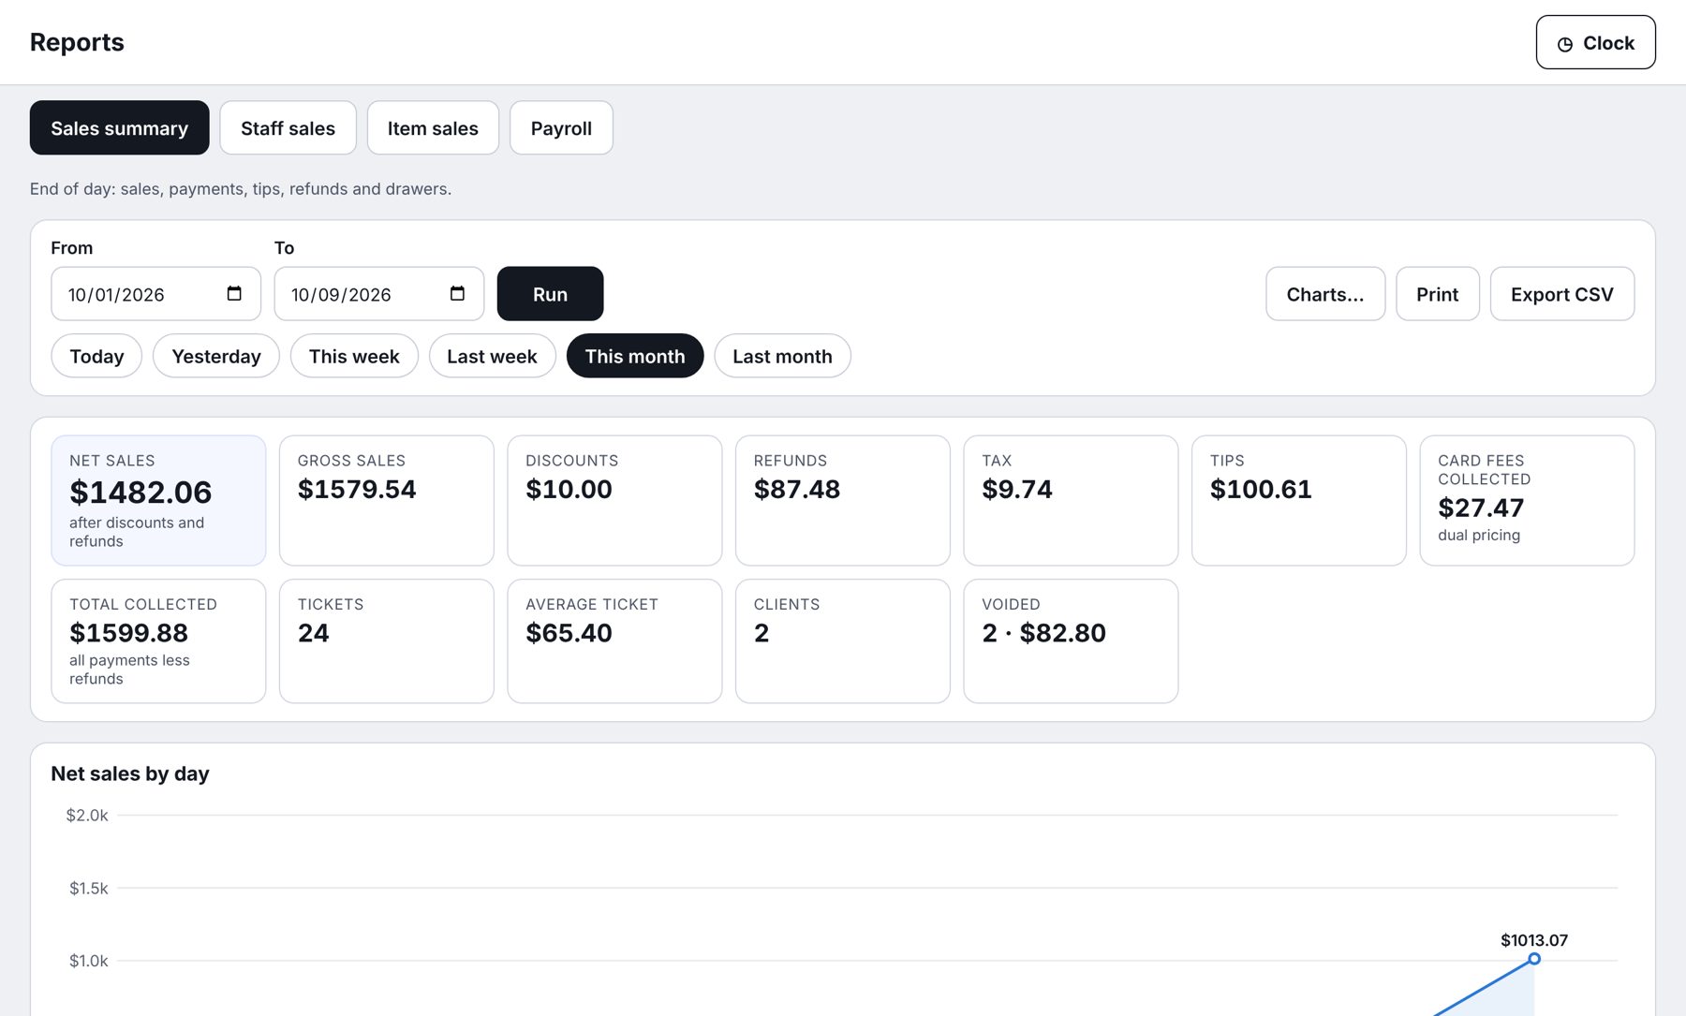The height and width of the screenshot is (1016, 1686).
Task: Open the From date calendar picker icon
Action: click(234, 294)
